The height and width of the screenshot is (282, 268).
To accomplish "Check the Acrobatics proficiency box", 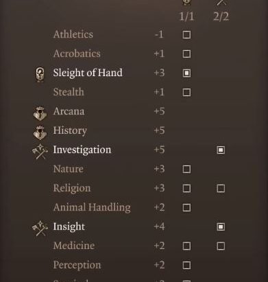I will tap(186, 54).
